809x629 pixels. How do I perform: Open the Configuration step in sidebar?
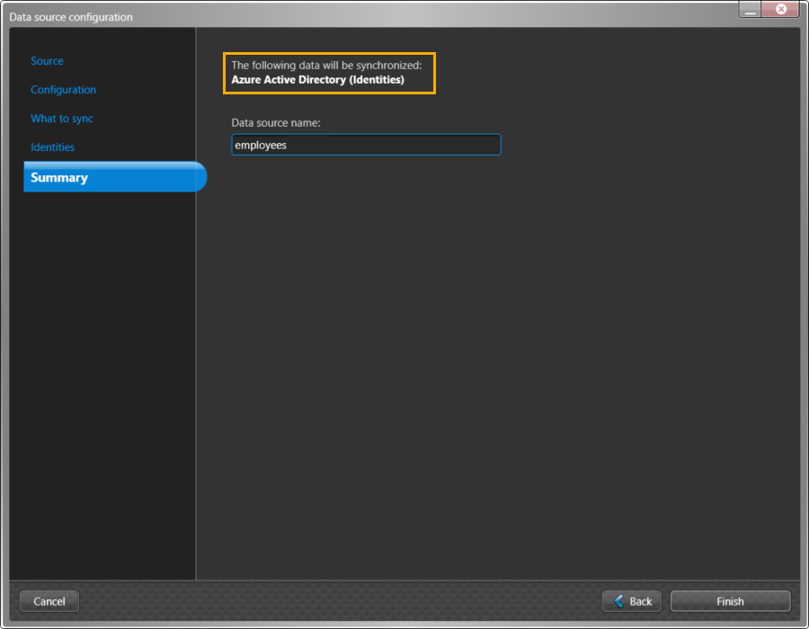tap(63, 90)
